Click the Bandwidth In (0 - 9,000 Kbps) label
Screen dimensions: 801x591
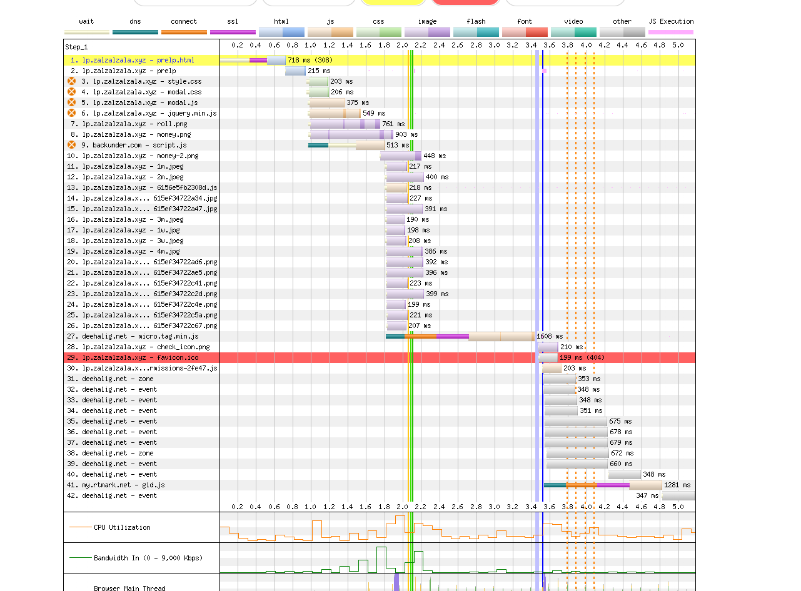[x=148, y=558]
